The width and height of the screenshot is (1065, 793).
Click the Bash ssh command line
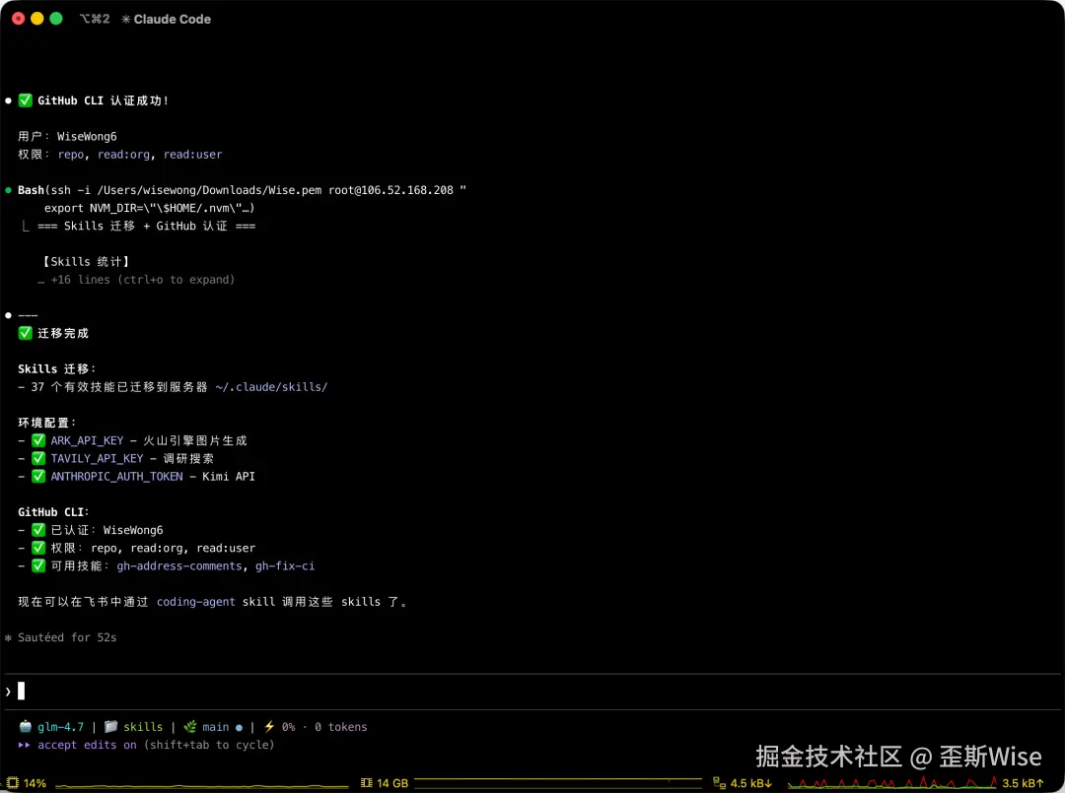pos(242,190)
